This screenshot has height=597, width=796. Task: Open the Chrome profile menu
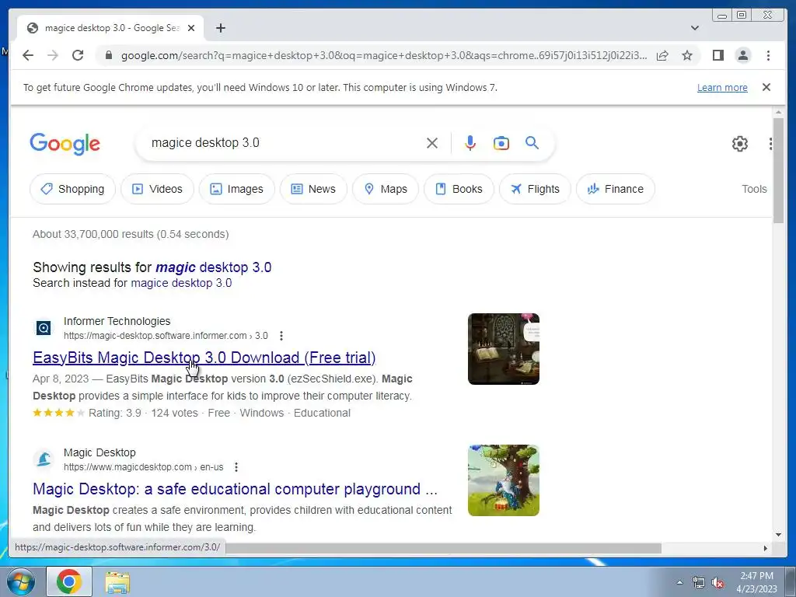pos(742,55)
